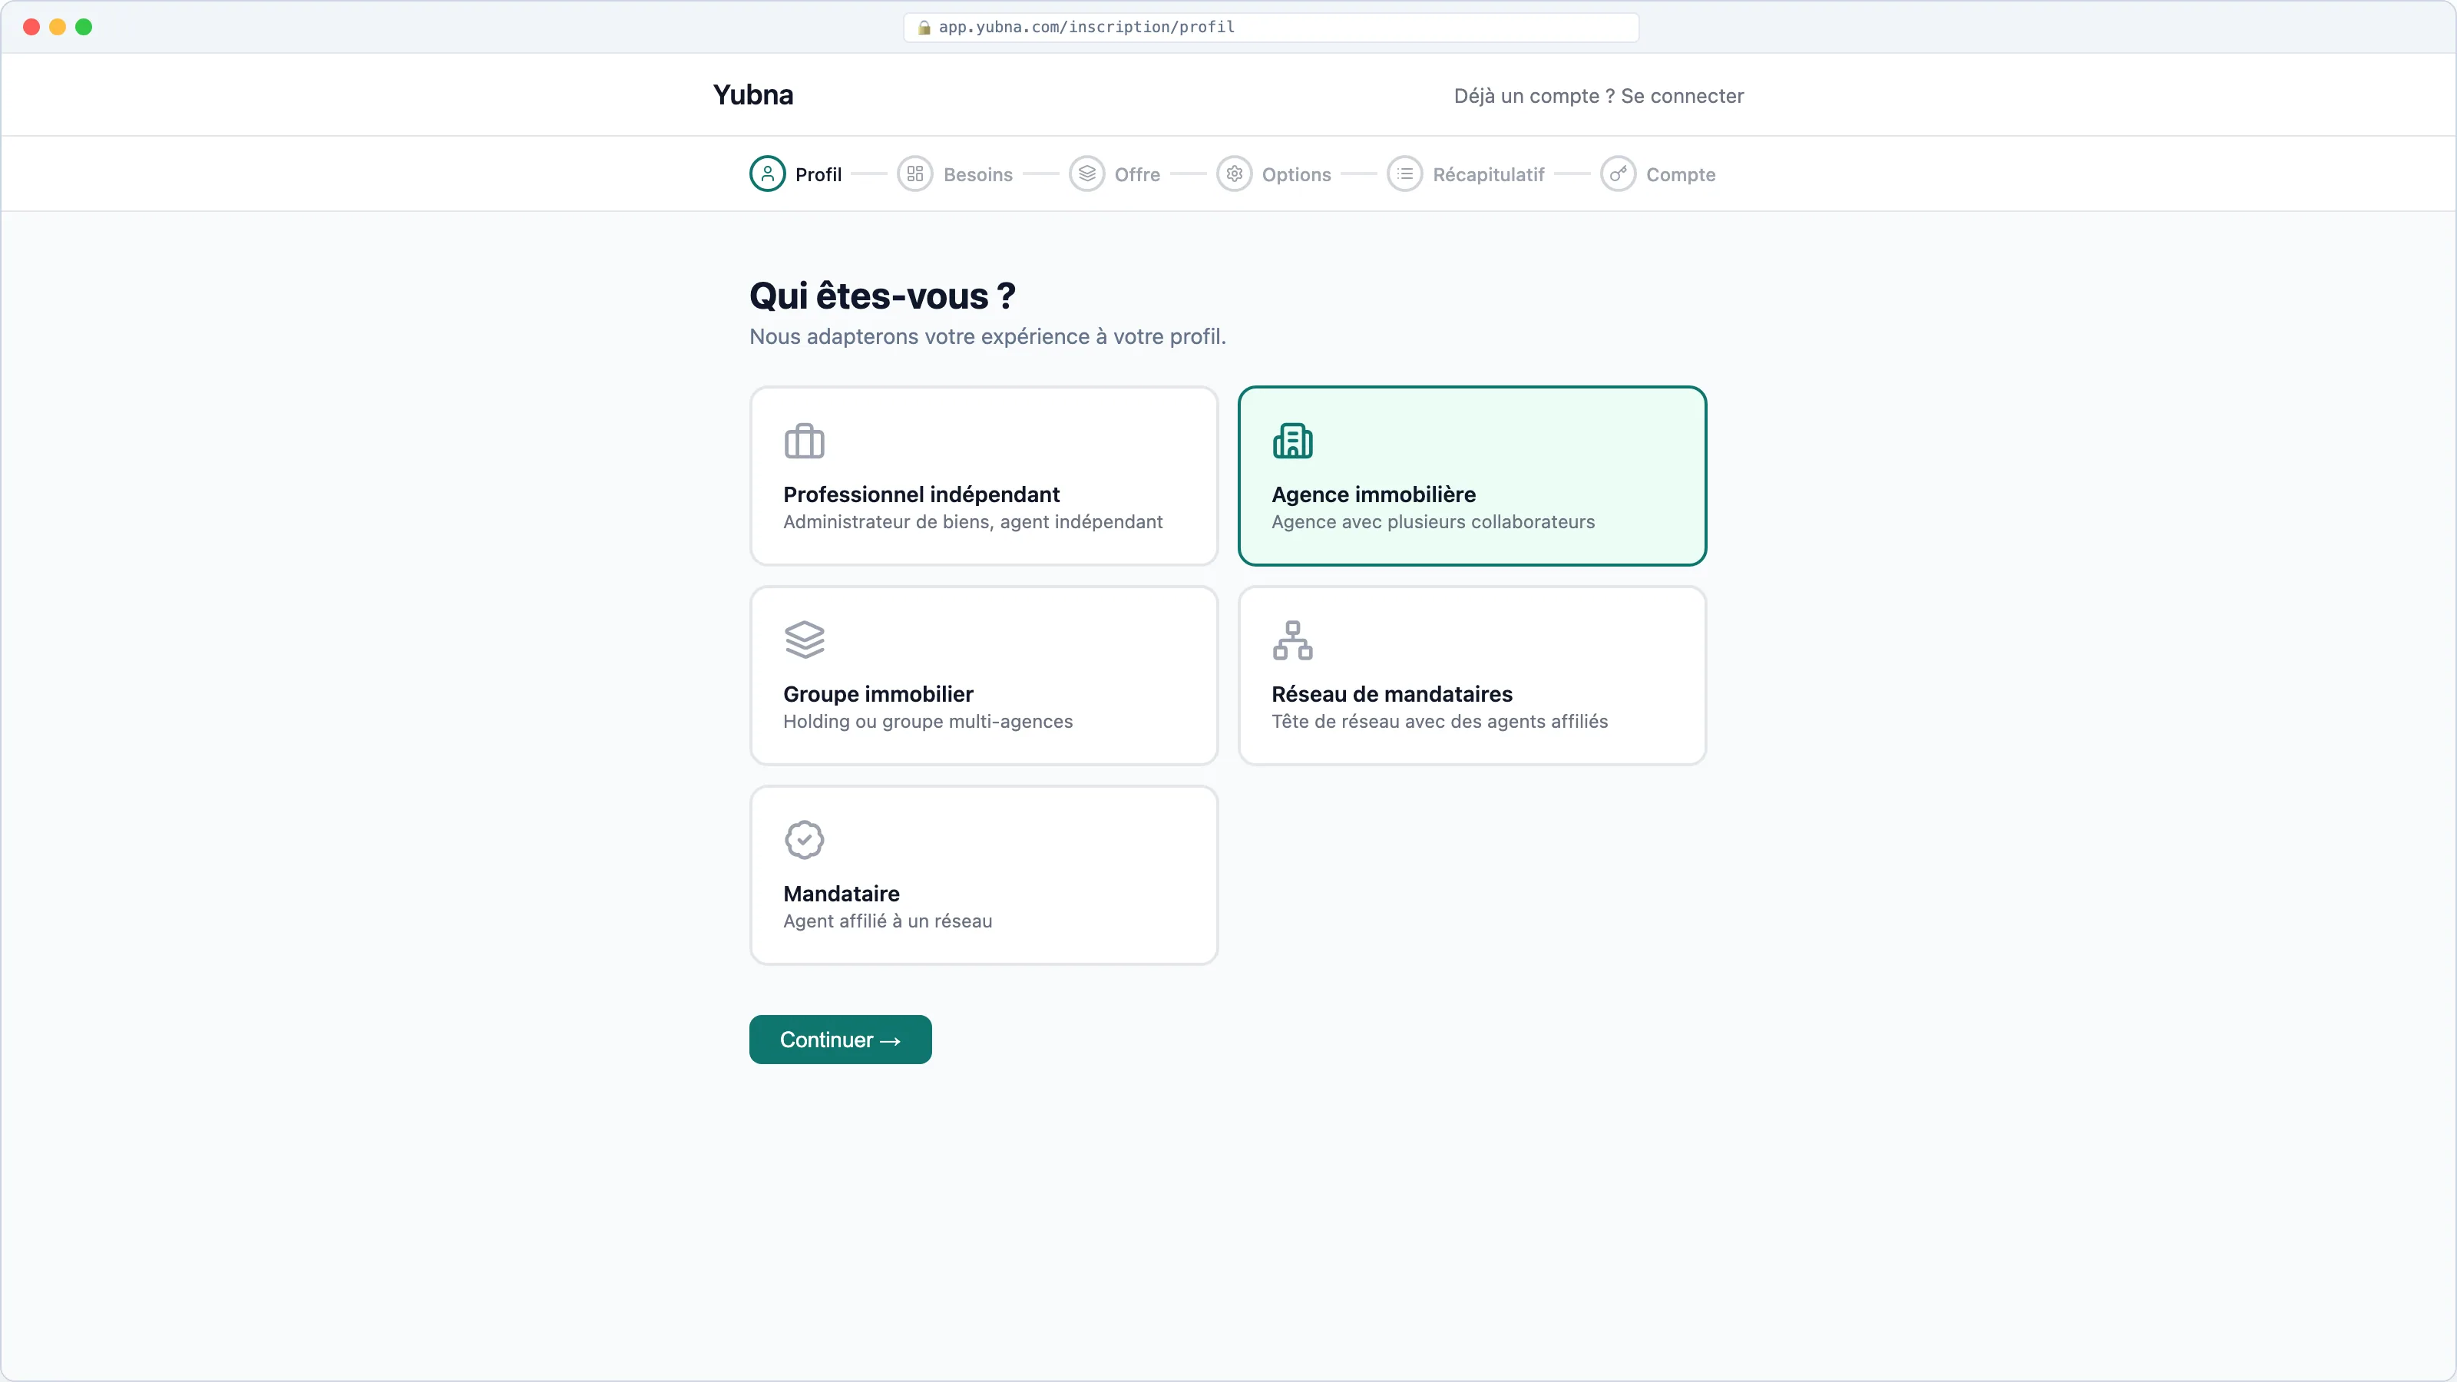Click the Continuer button
Viewport: 2457px width, 1382px height.
(x=840, y=1039)
